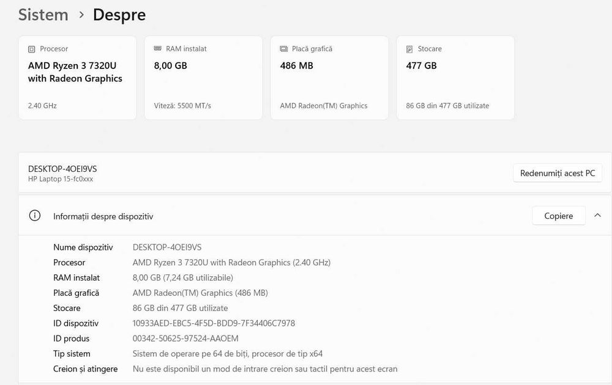Select the Creion și atingere value text
This screenshot has width=612, height=385.
click(265, 369)
